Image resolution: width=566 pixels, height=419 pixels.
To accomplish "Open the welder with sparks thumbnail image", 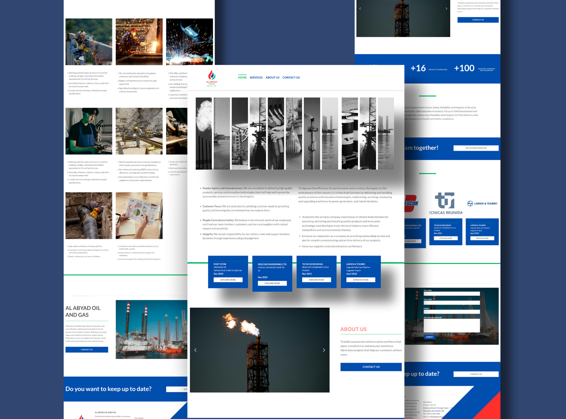I will (x=139, y=42).
